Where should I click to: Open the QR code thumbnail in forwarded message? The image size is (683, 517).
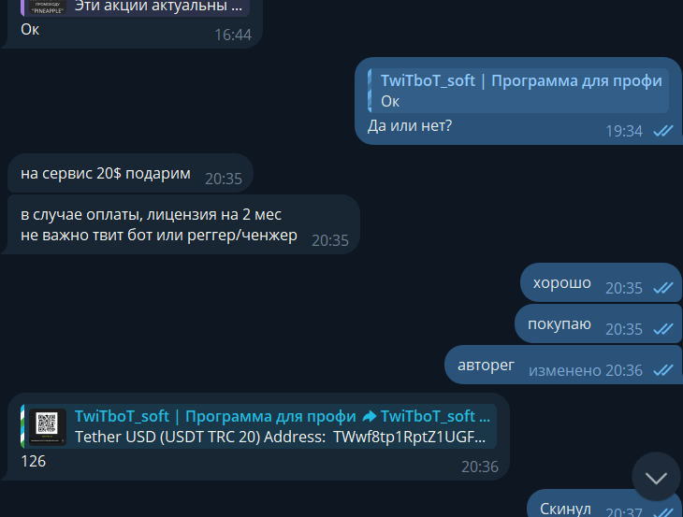pyautogui.click(x=48, y=426)
